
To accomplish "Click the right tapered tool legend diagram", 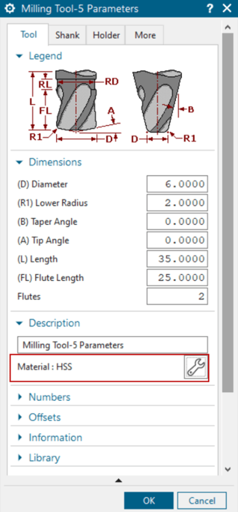I will coord(163,105).
